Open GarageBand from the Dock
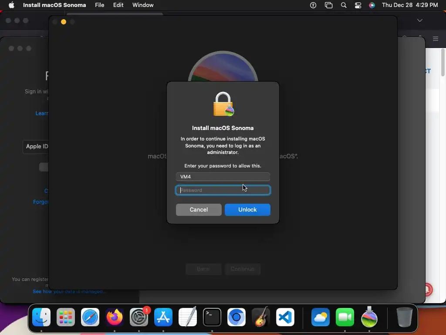This screenshot has width=446, height=335. point(261,317)
